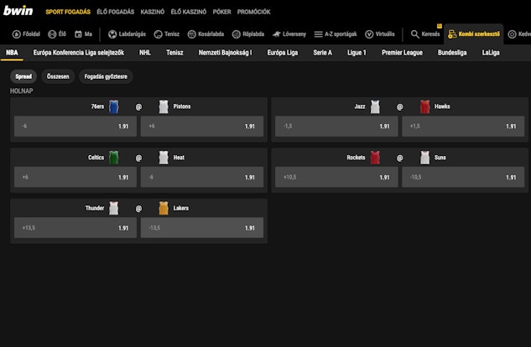Click the bwin logo
Screen dimensions: 531x347
tap(18, 11)
